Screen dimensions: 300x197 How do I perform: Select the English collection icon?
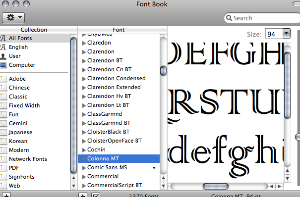pos(3,47)
